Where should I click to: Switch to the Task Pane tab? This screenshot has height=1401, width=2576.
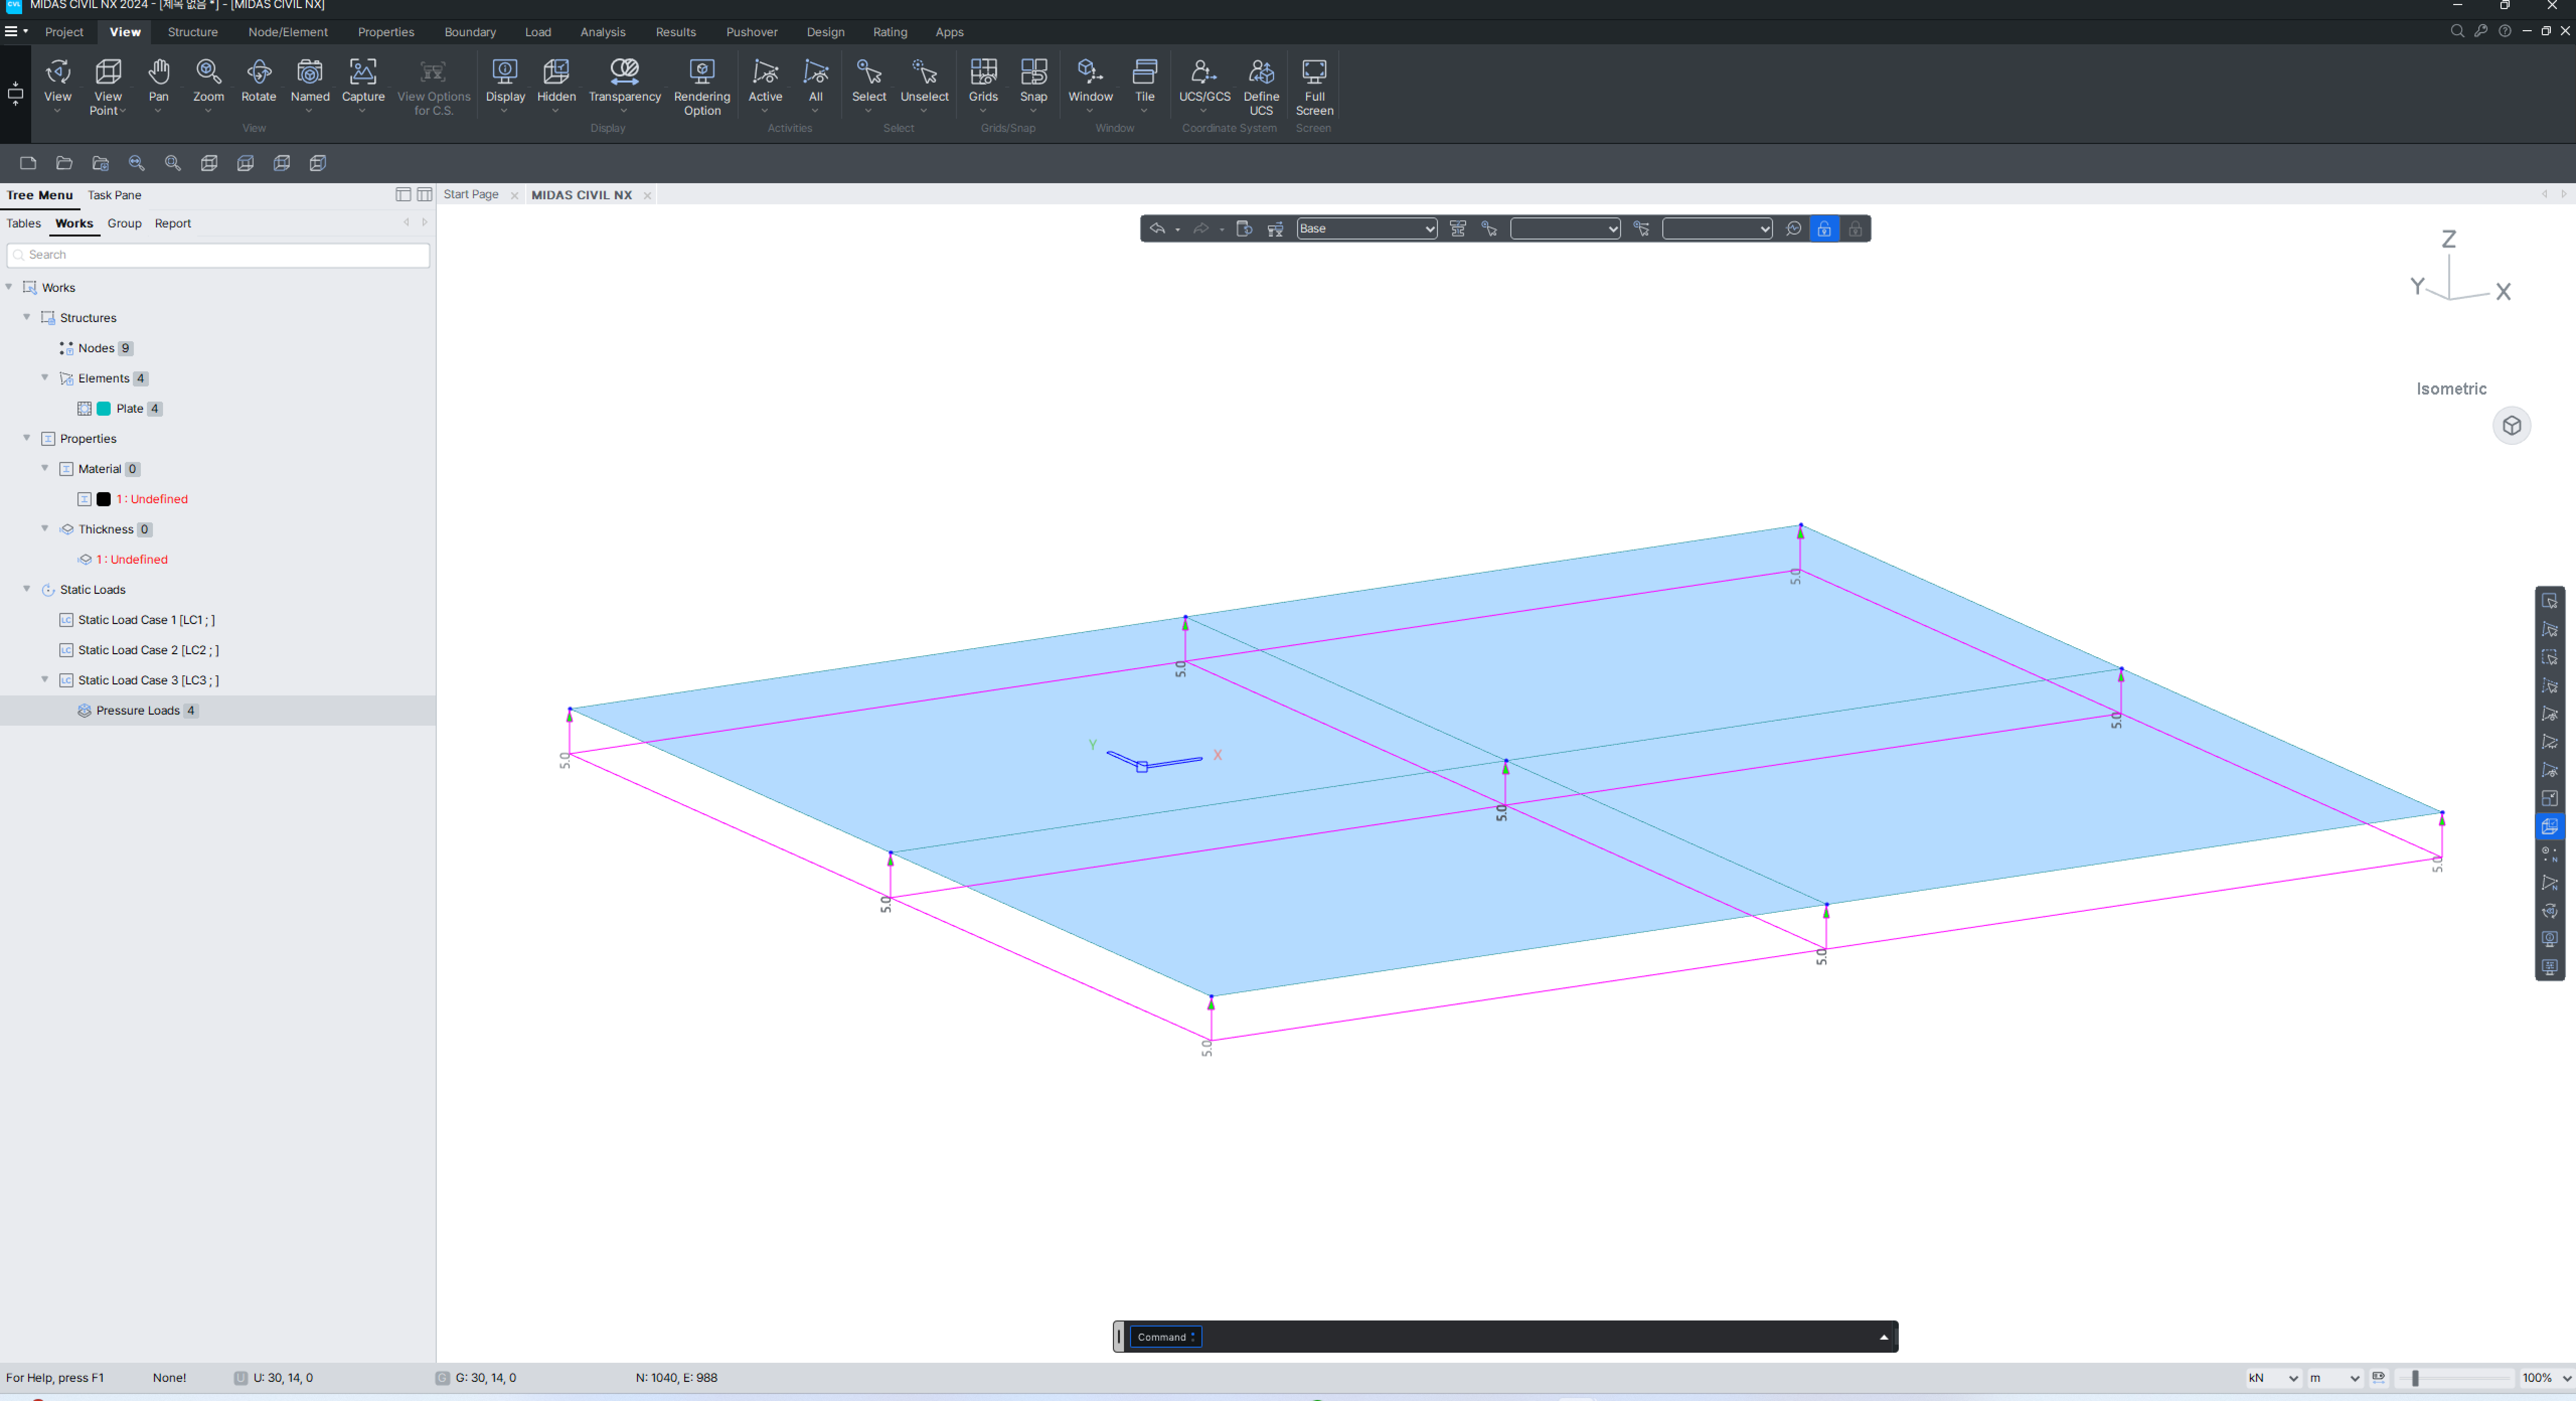click(114, 195)
